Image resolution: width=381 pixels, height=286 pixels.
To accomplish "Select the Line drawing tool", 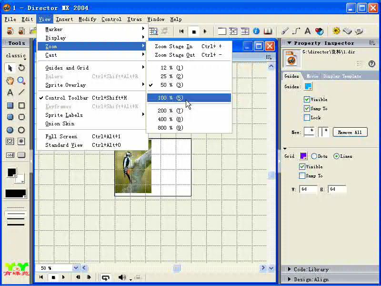I will click(21, 92).
